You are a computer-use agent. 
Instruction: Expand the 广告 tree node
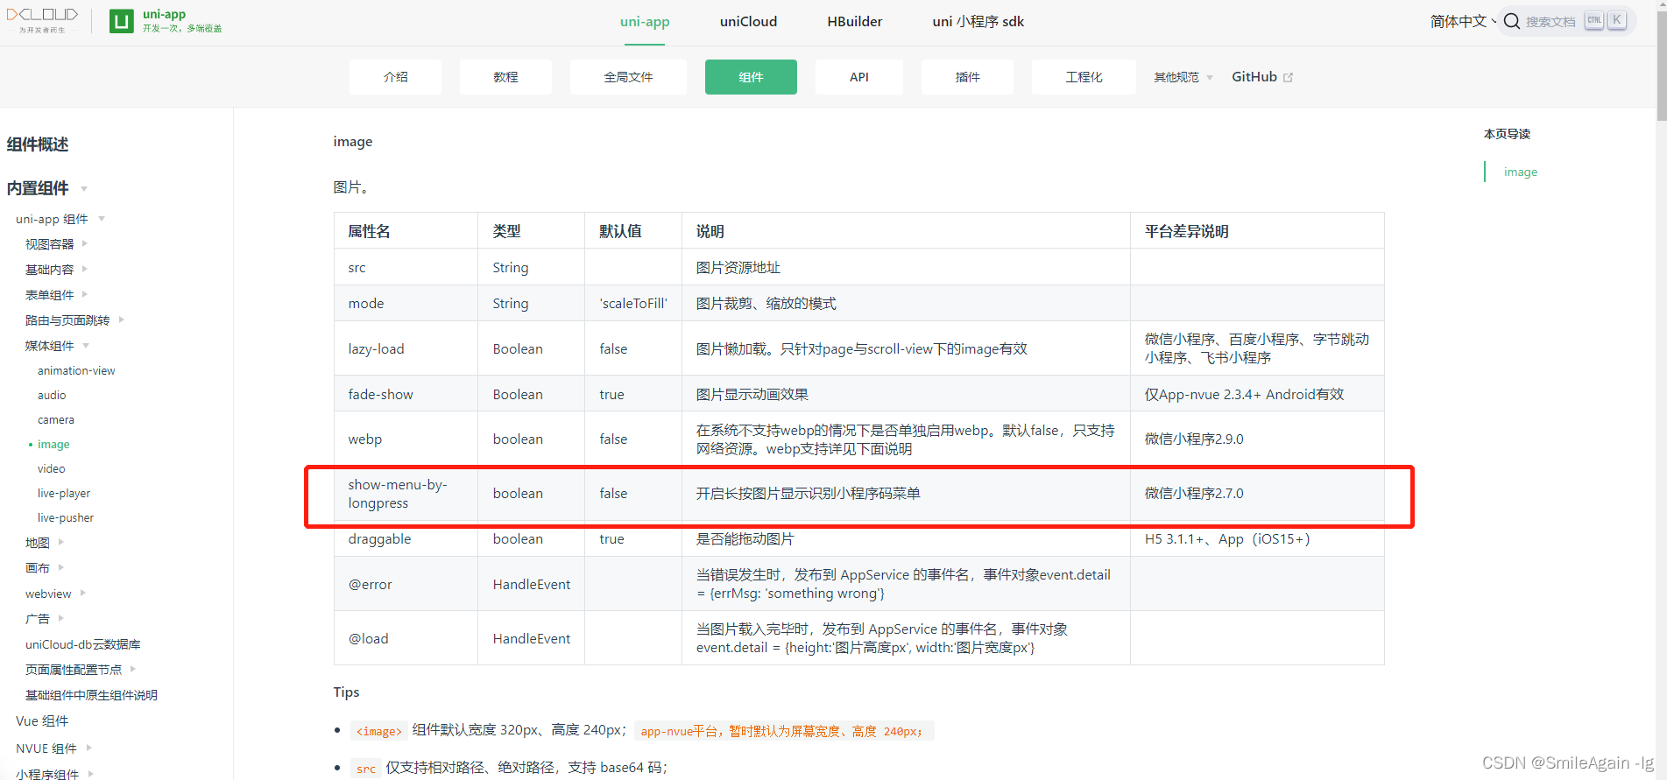point(60,618)
